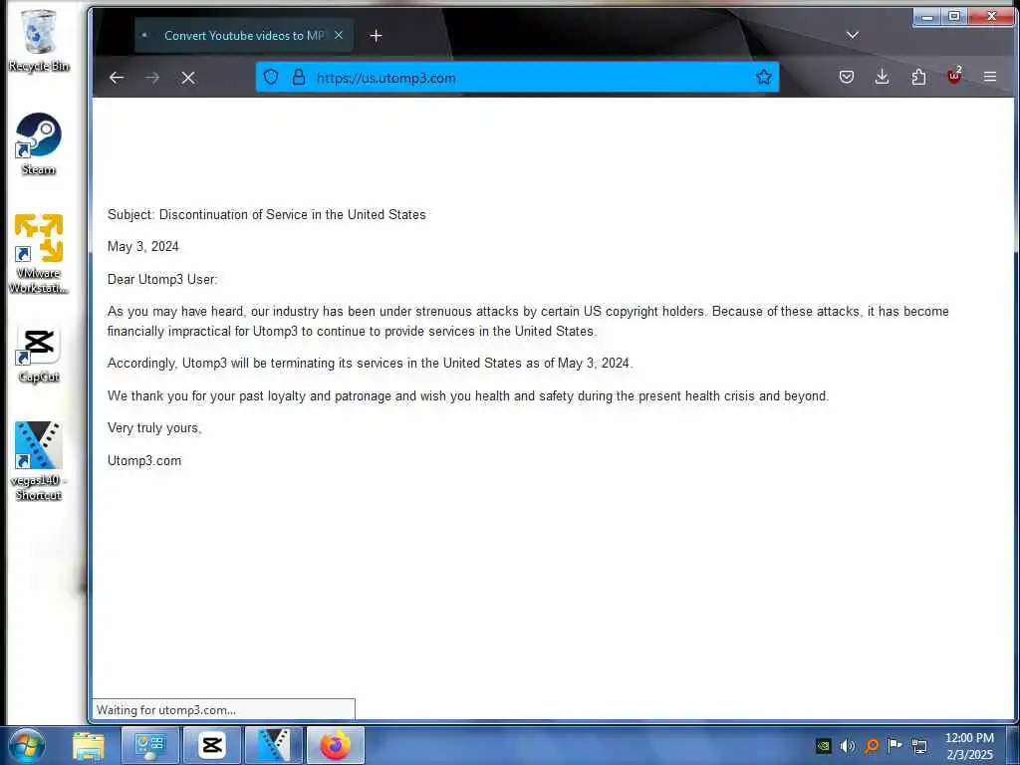Open the Firefox downloads panel
This screenshot has height=765, width=1020.
[x=883, y=77]
